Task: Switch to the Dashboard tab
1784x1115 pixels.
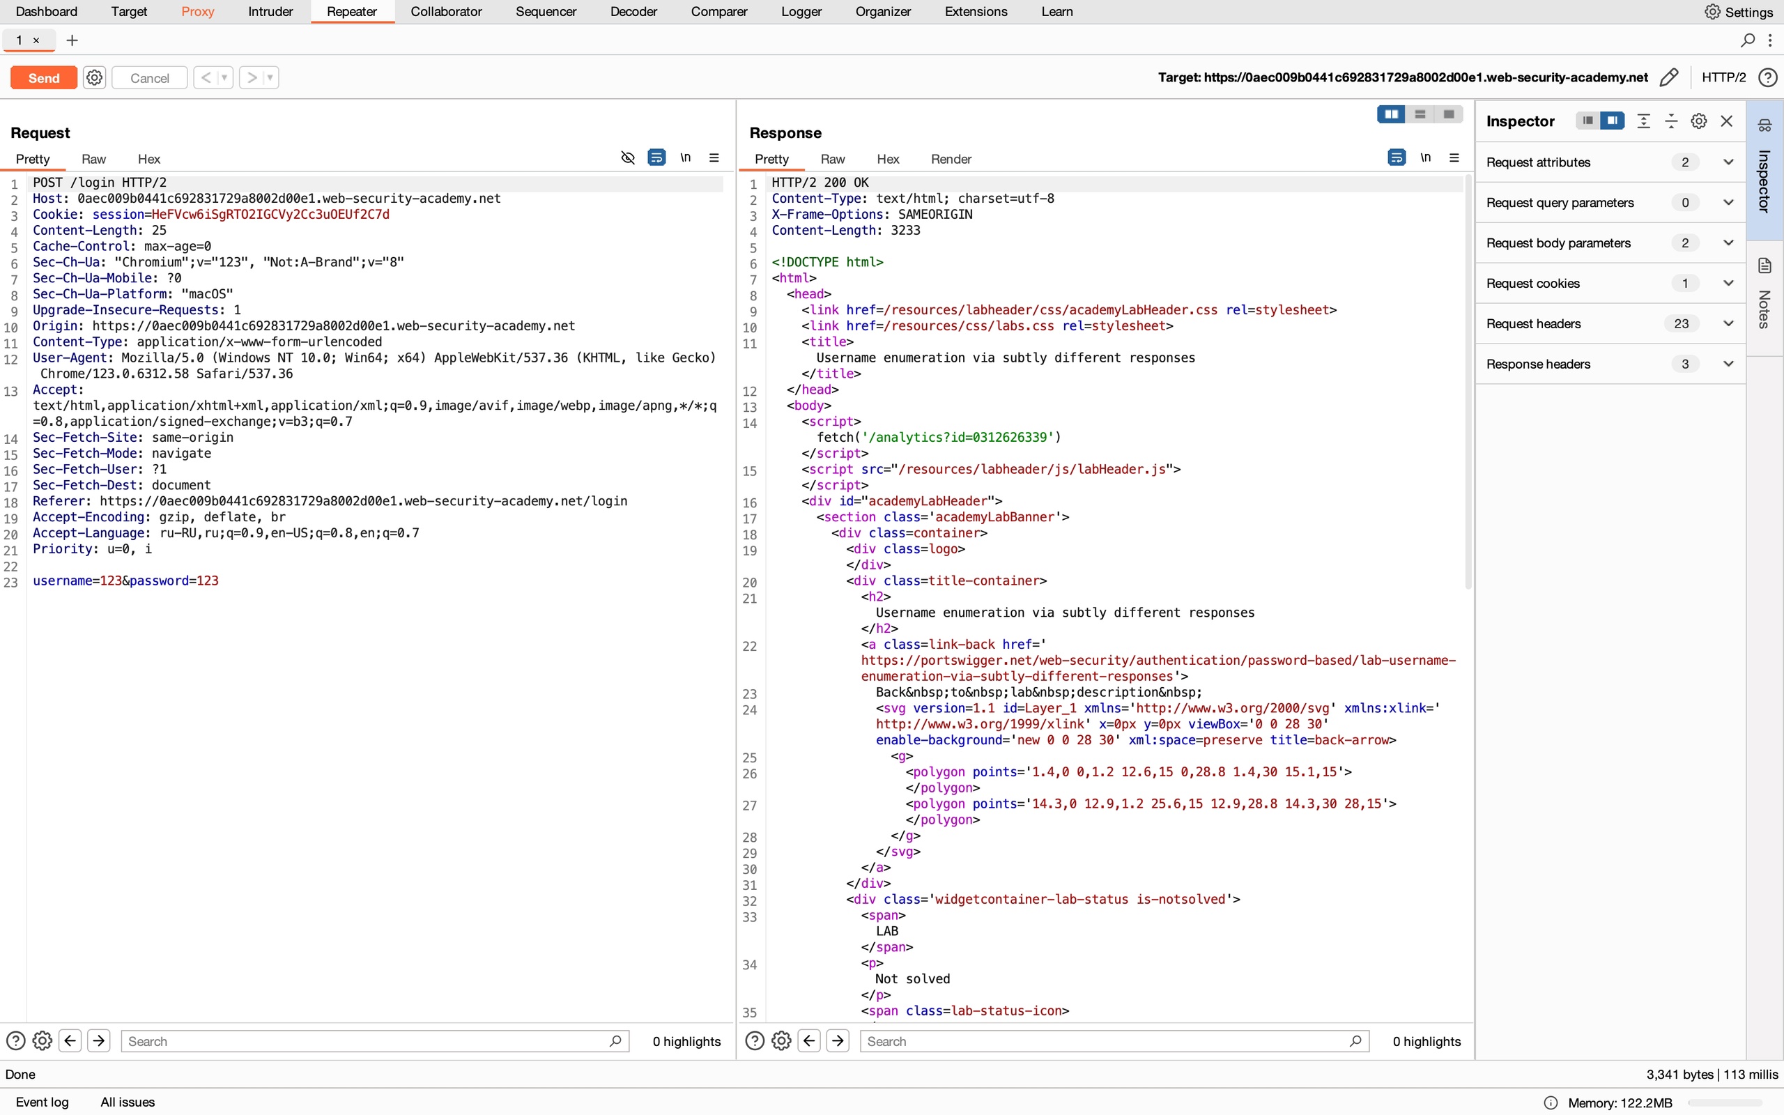Action: [x=47, y=12]
